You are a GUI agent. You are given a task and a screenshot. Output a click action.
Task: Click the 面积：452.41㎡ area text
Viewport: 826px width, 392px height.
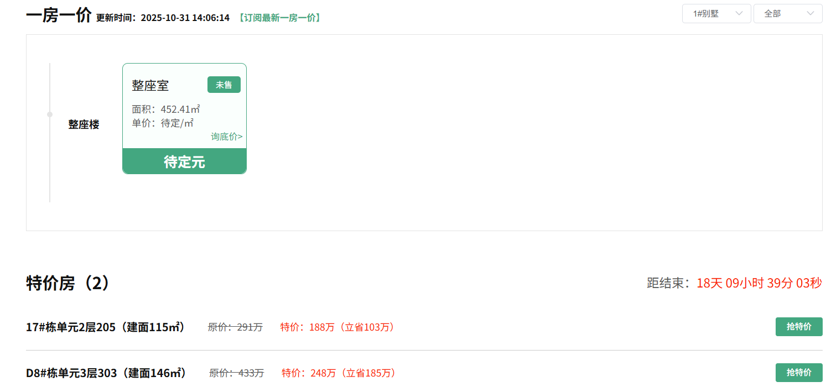pyautogui.click(x=165, y=109)
